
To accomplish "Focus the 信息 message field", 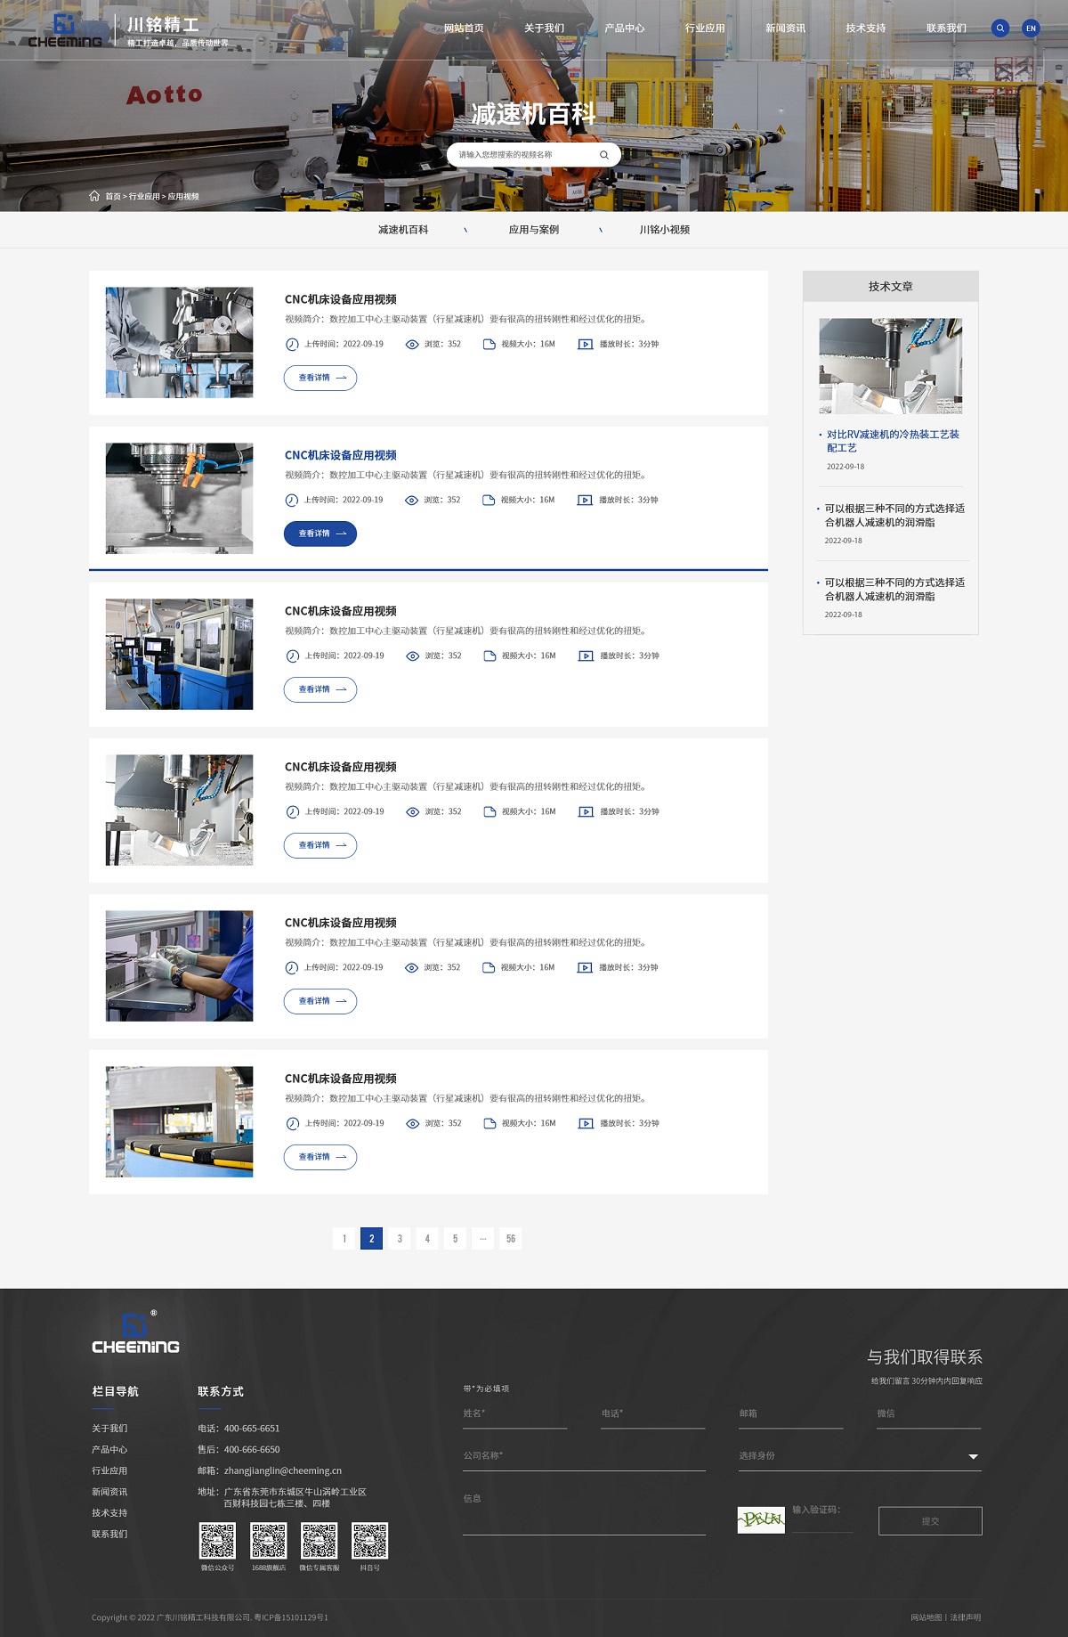I will (584, 1511).
